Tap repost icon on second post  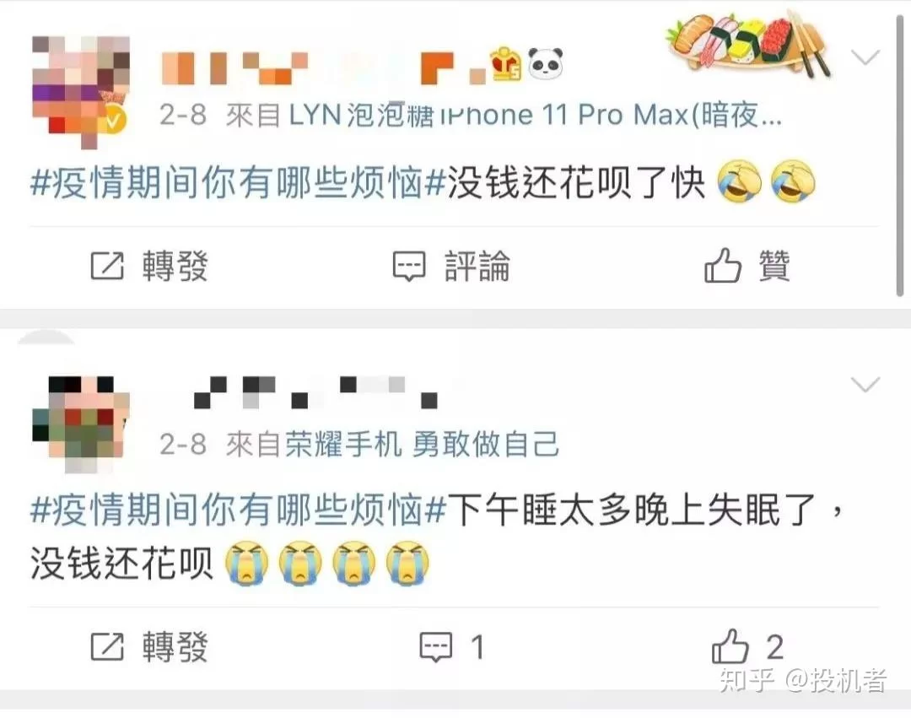pyautogui.click(x=107, y=646)
